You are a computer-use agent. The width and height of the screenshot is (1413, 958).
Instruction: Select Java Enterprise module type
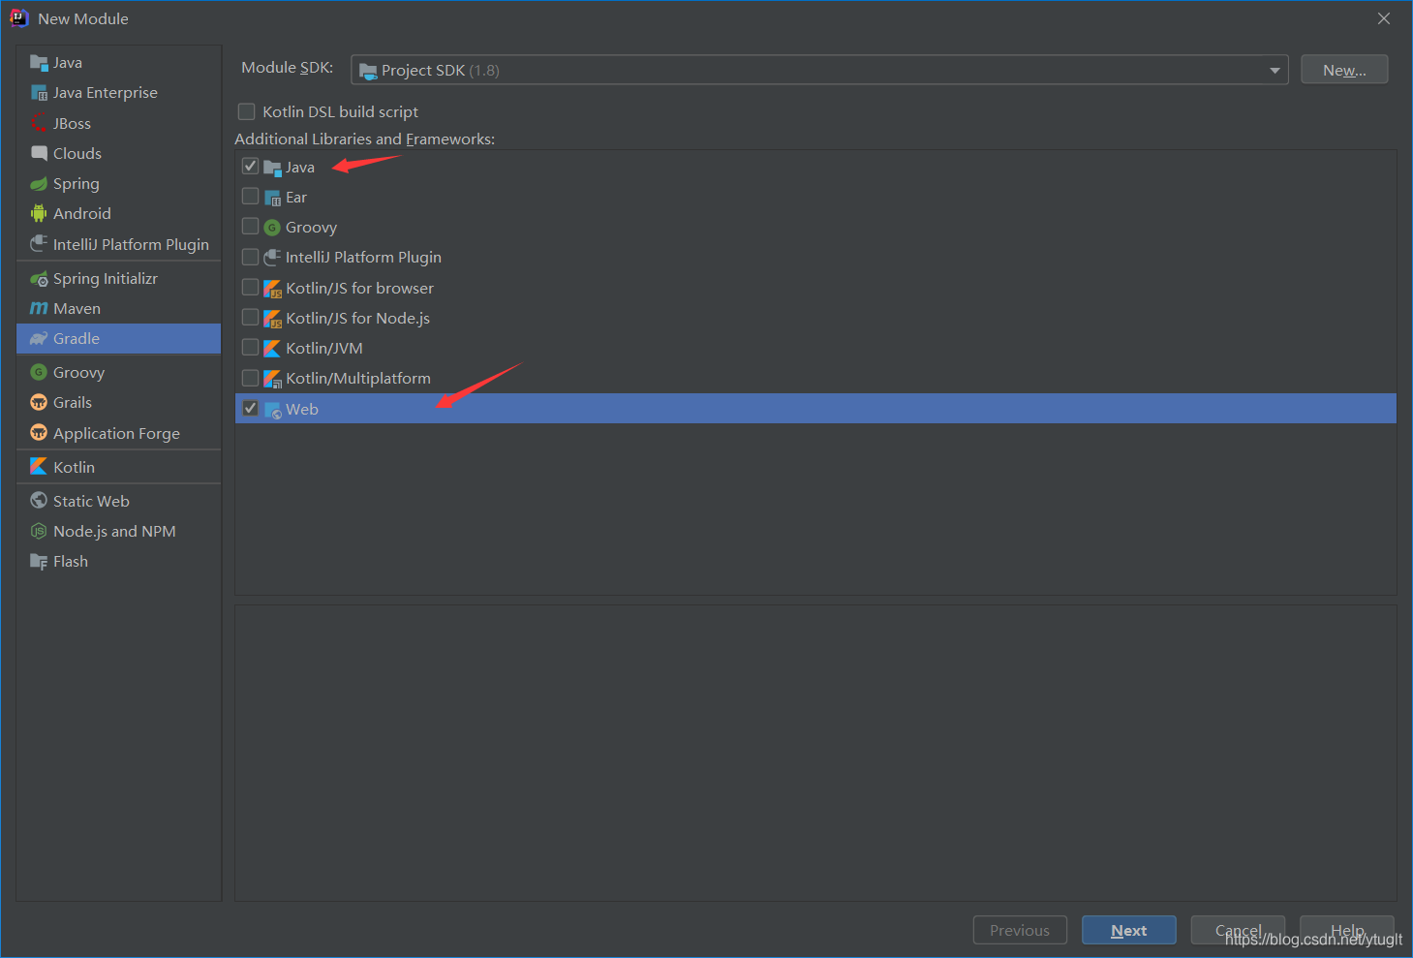(118, 93)
